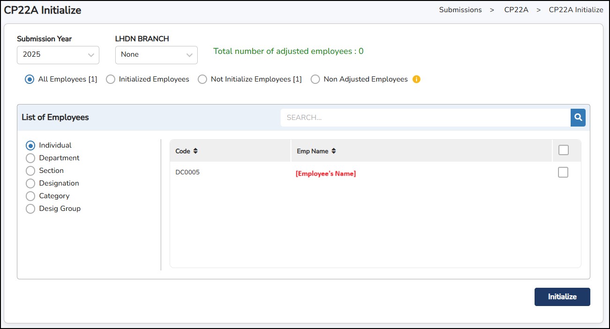Select All Employees radio option

30,79
